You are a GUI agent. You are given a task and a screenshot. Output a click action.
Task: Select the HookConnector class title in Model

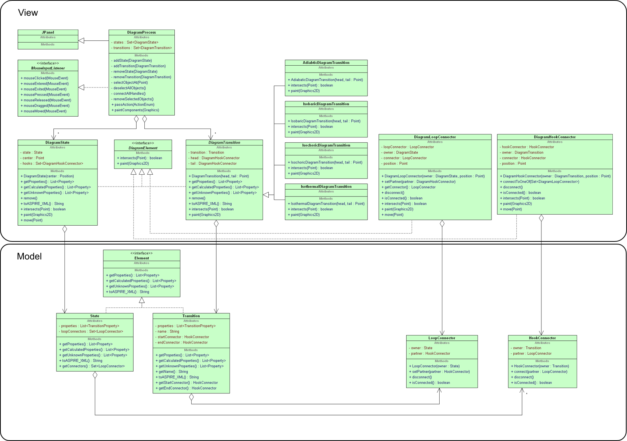[x=542, y=338]
